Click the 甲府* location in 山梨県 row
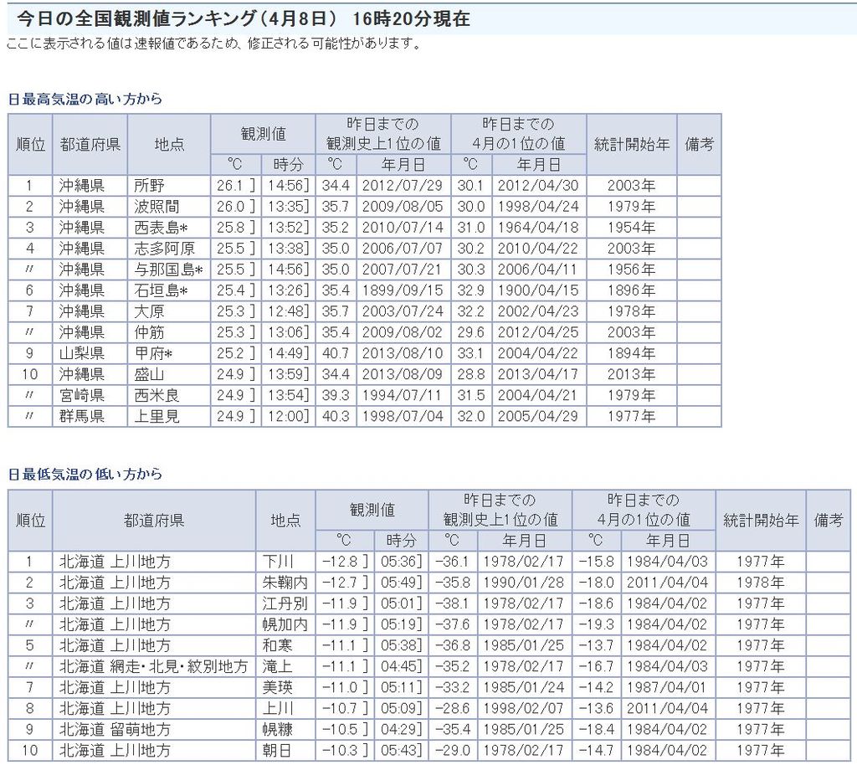 click(154, 353)
